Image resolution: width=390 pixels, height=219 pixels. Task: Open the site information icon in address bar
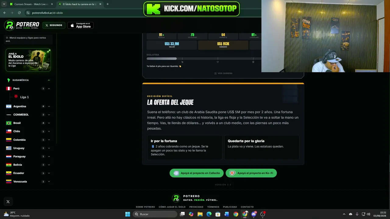[x=28, y=13]
